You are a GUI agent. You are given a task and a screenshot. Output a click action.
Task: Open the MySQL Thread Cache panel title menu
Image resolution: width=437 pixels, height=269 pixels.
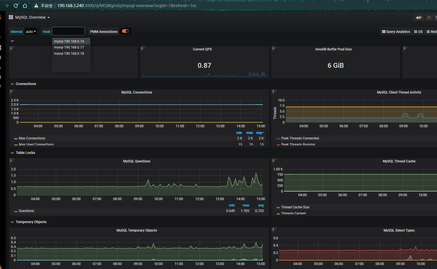(x=399, y=161)
